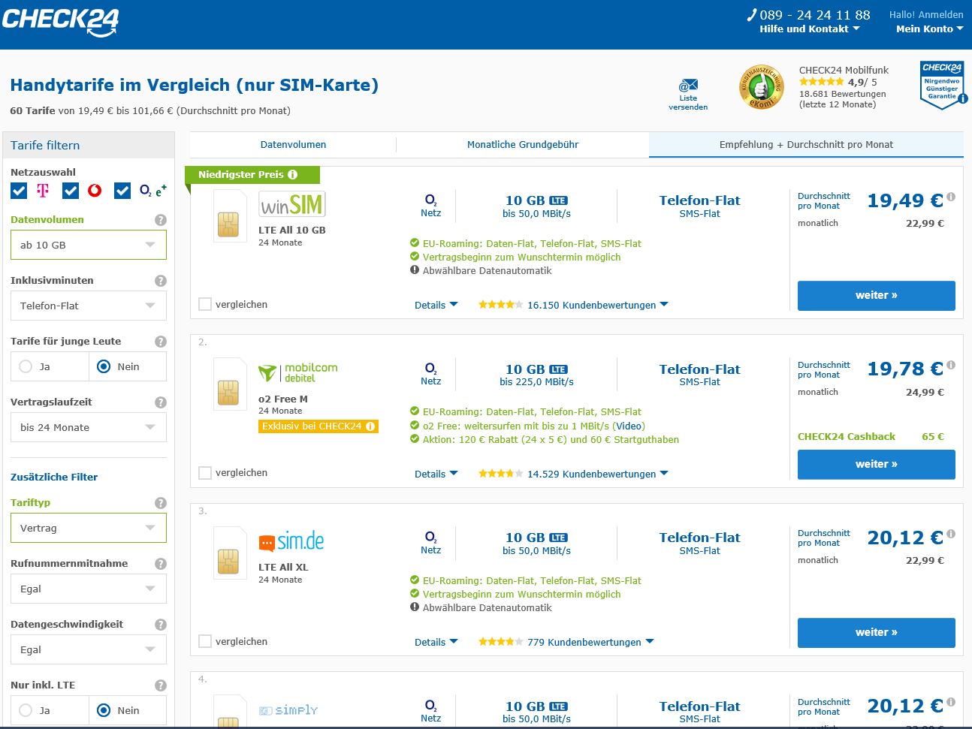Open the Tariftyp dropdown showing Vertrag
Screen dimensions: 972x729
(x=89, y=528)
